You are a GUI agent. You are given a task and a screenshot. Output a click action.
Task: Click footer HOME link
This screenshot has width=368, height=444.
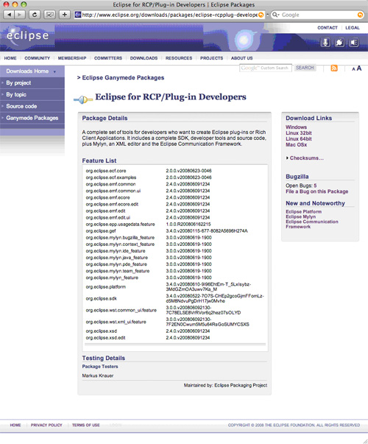15,425
